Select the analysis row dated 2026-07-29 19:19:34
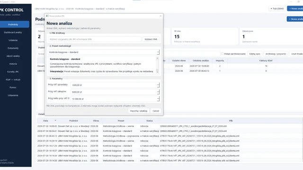 (x=169, y=155)
